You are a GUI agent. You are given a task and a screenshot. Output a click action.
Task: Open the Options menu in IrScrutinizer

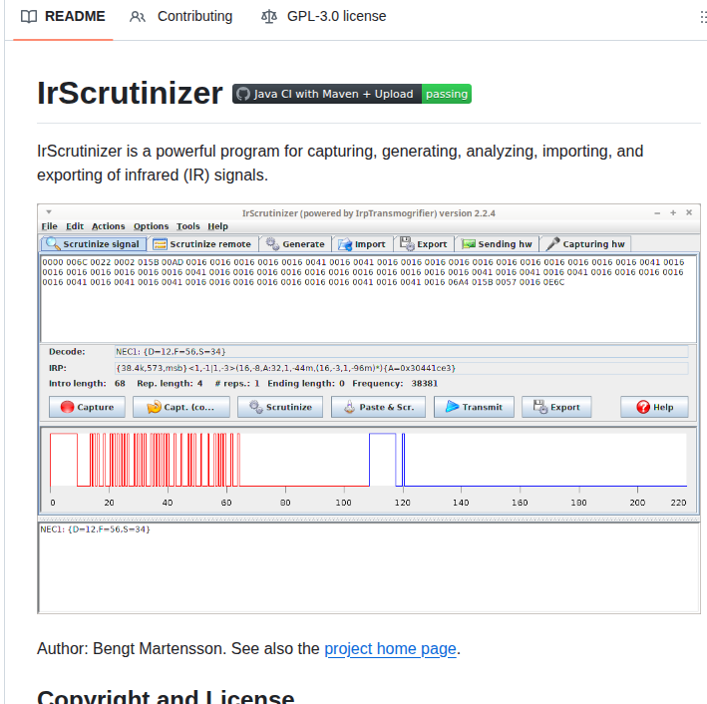151,226
